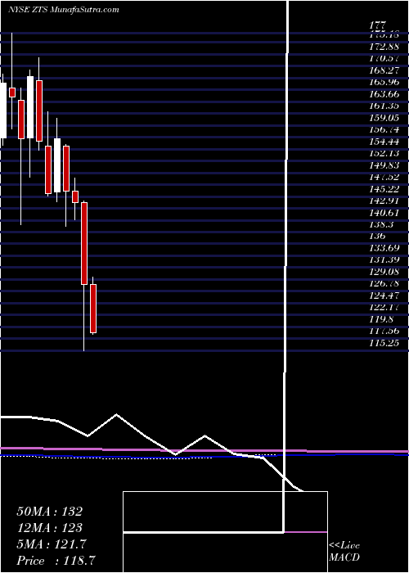The height and width of the screenshot is (573, 409).
Task: Click the 5MA : 121.7 readout
Action: click(x=51, y=544)
